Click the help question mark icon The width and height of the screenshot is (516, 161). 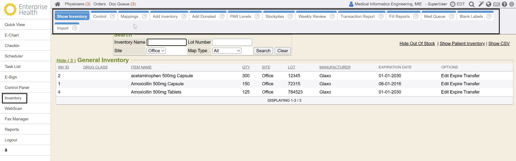tap(504, 4)
